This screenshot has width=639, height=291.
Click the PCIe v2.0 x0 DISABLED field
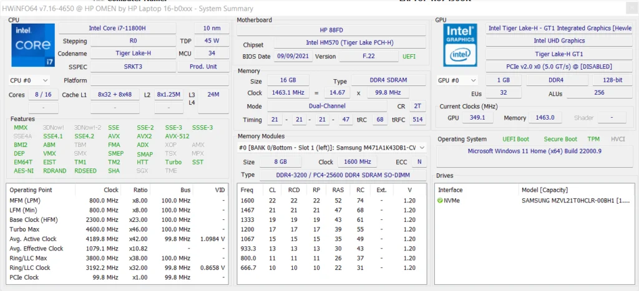tap(559, 66)
